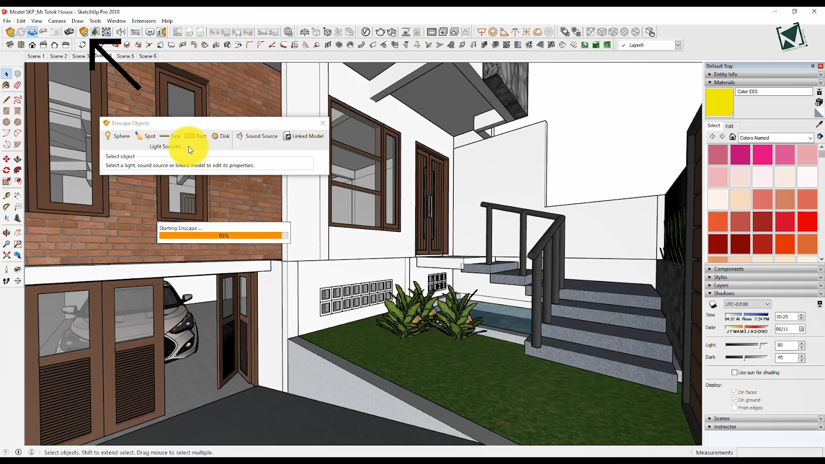Switch to the Edit tab in Materials

pyautogui.click(x=730, y=126)
